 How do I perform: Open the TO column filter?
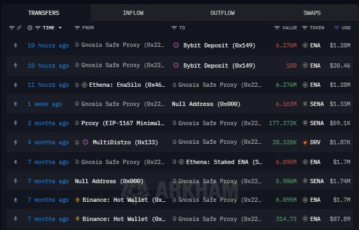(x=174, y=28)
